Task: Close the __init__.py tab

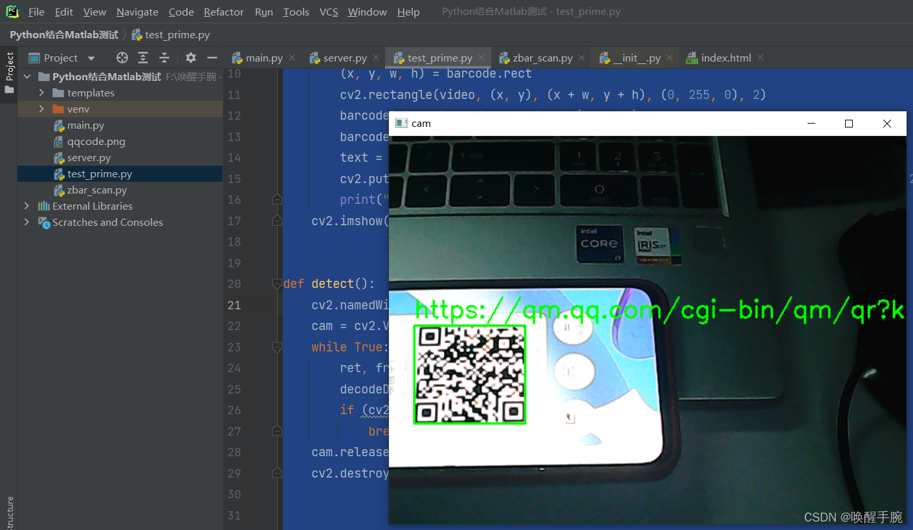Action: click(670, 58)
